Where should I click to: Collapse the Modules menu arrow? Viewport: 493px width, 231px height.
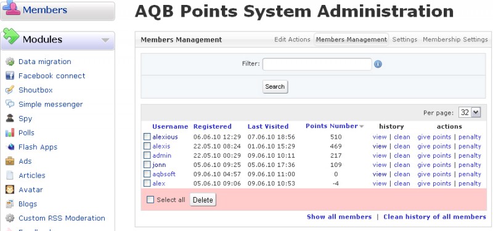click(105, 40)
